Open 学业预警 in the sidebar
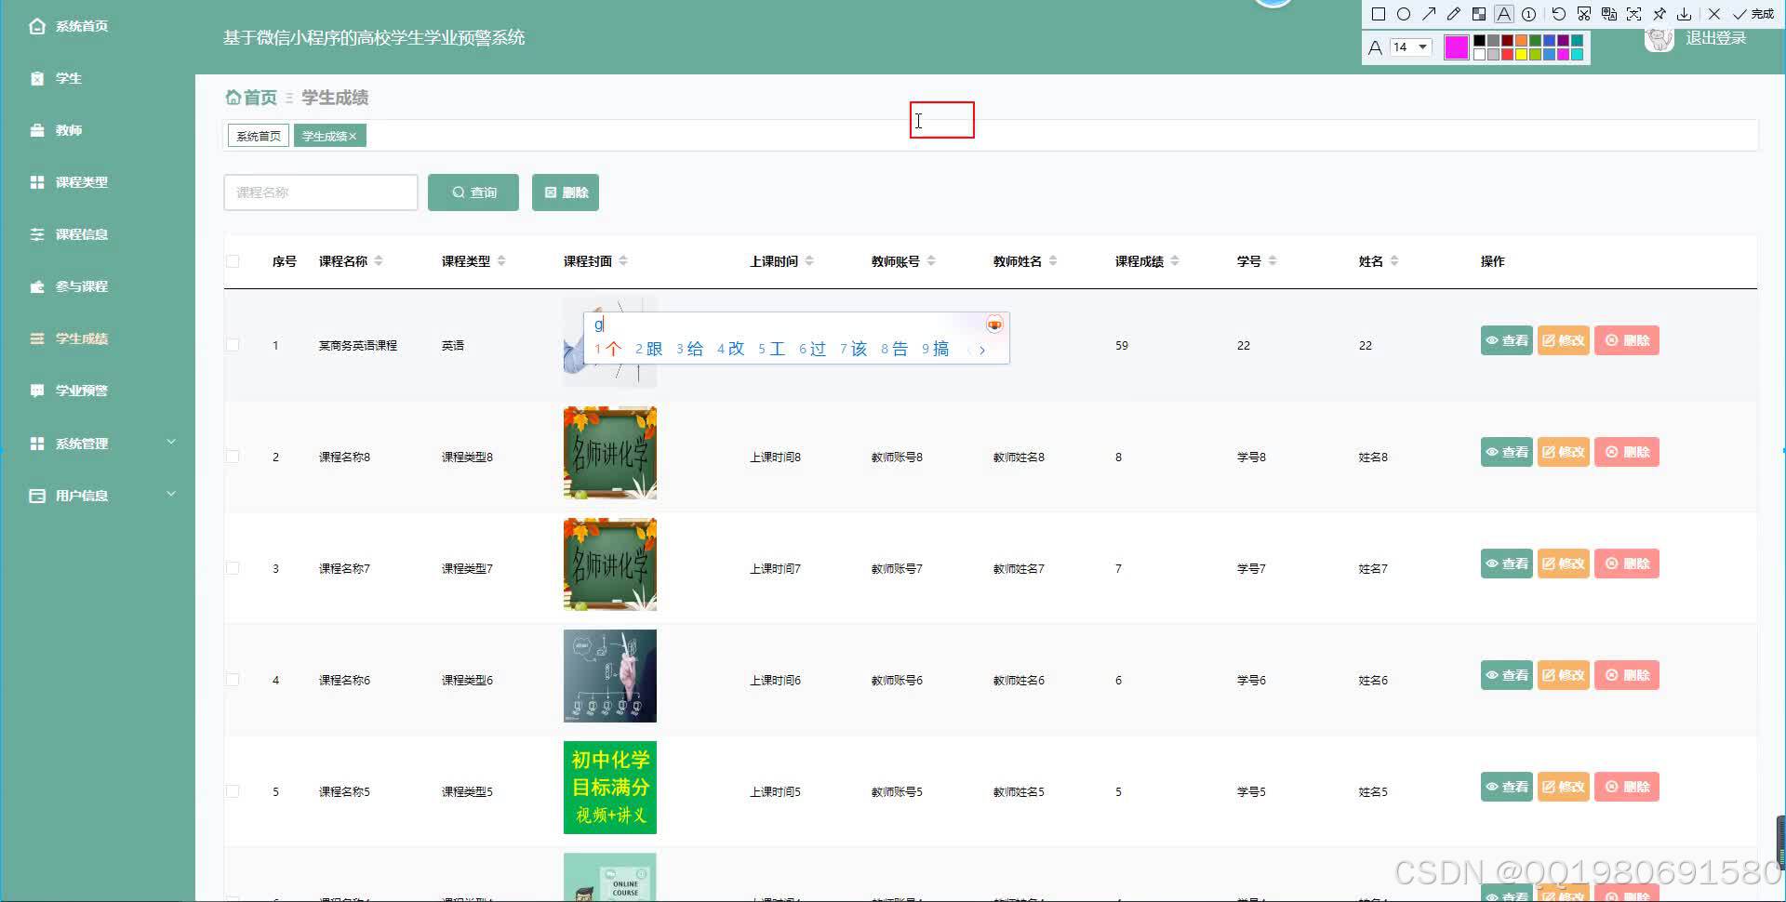1786x902 pixels. pos(82,391)
